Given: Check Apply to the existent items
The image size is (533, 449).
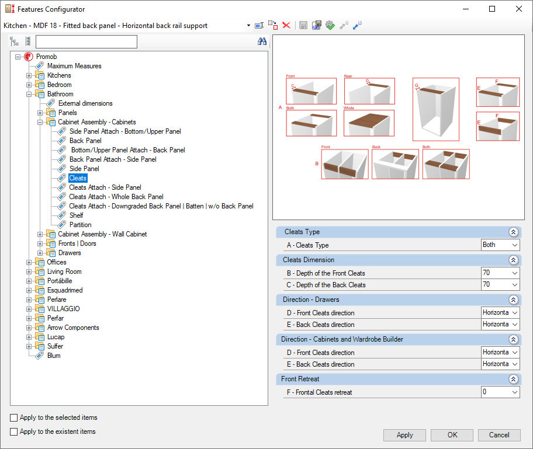Looking at the screenshot, I should 14,431.
